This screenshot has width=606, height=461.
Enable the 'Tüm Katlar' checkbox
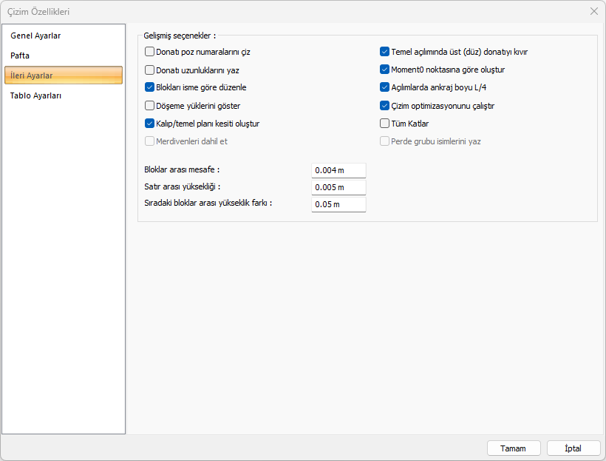coord(384,124)
